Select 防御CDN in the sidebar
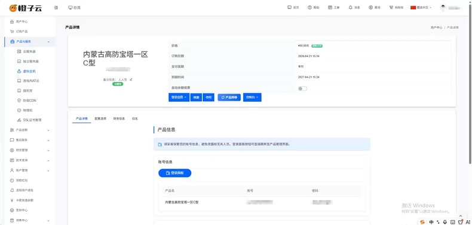 click(30, 101)
